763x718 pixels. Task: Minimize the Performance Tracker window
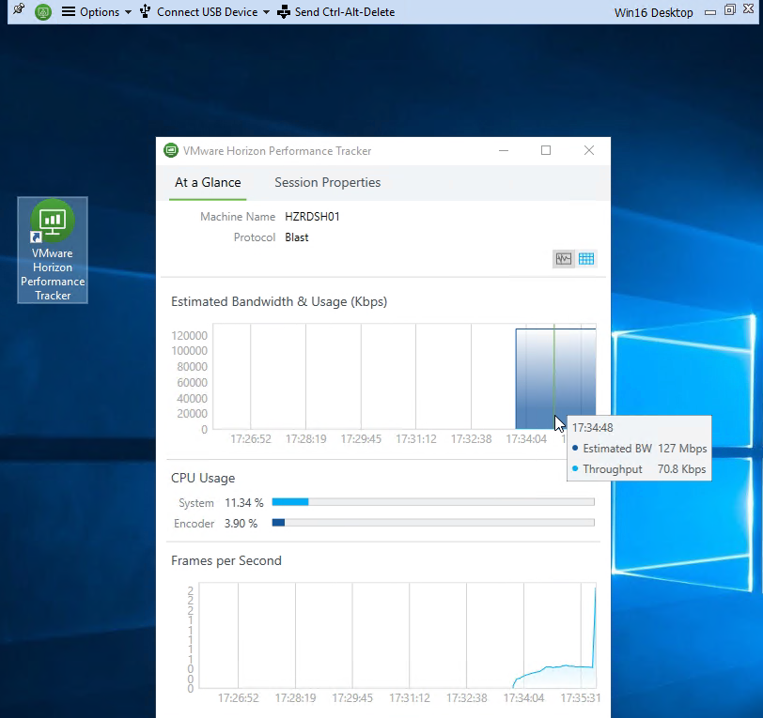504,151
